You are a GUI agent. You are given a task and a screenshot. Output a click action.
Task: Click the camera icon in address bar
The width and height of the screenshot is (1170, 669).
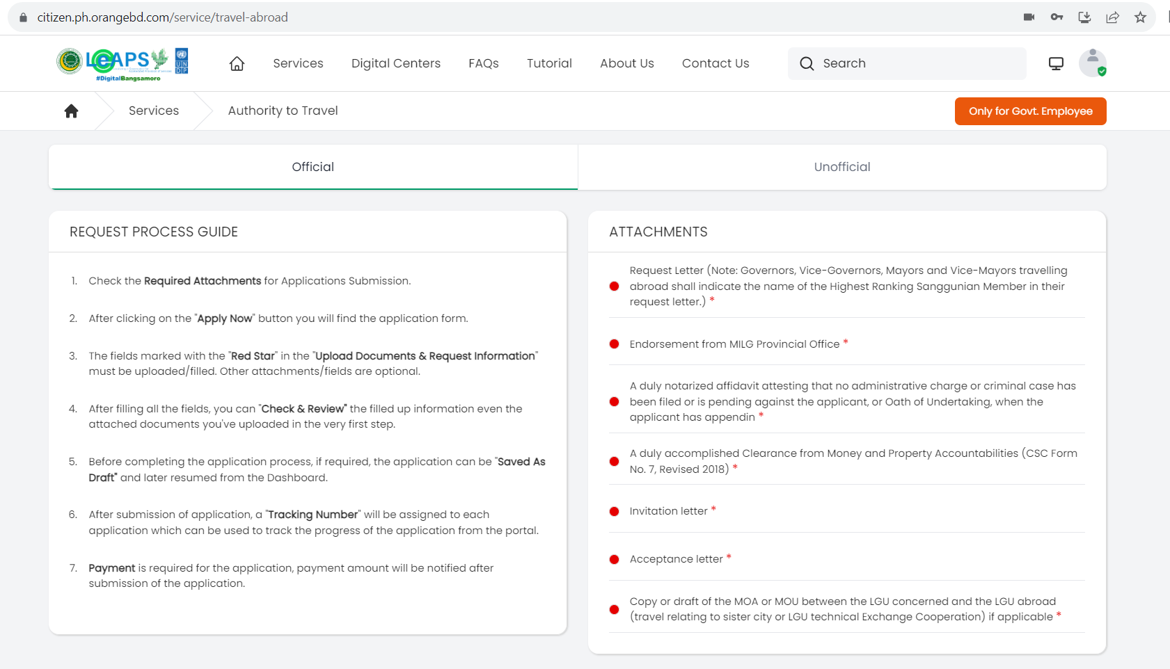pos(1029,17)
